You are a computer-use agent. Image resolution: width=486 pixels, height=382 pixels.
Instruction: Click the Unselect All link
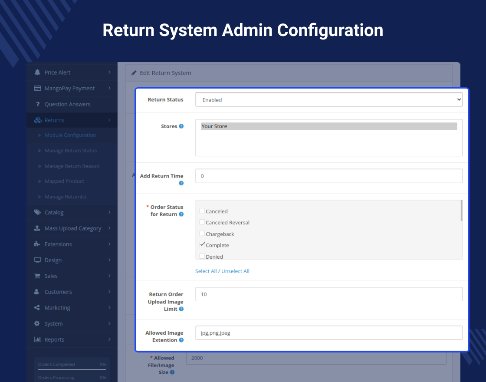coord(235,271)
